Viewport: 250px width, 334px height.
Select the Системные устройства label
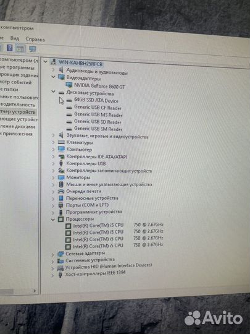pyautogui.click(x=90, y=260)
